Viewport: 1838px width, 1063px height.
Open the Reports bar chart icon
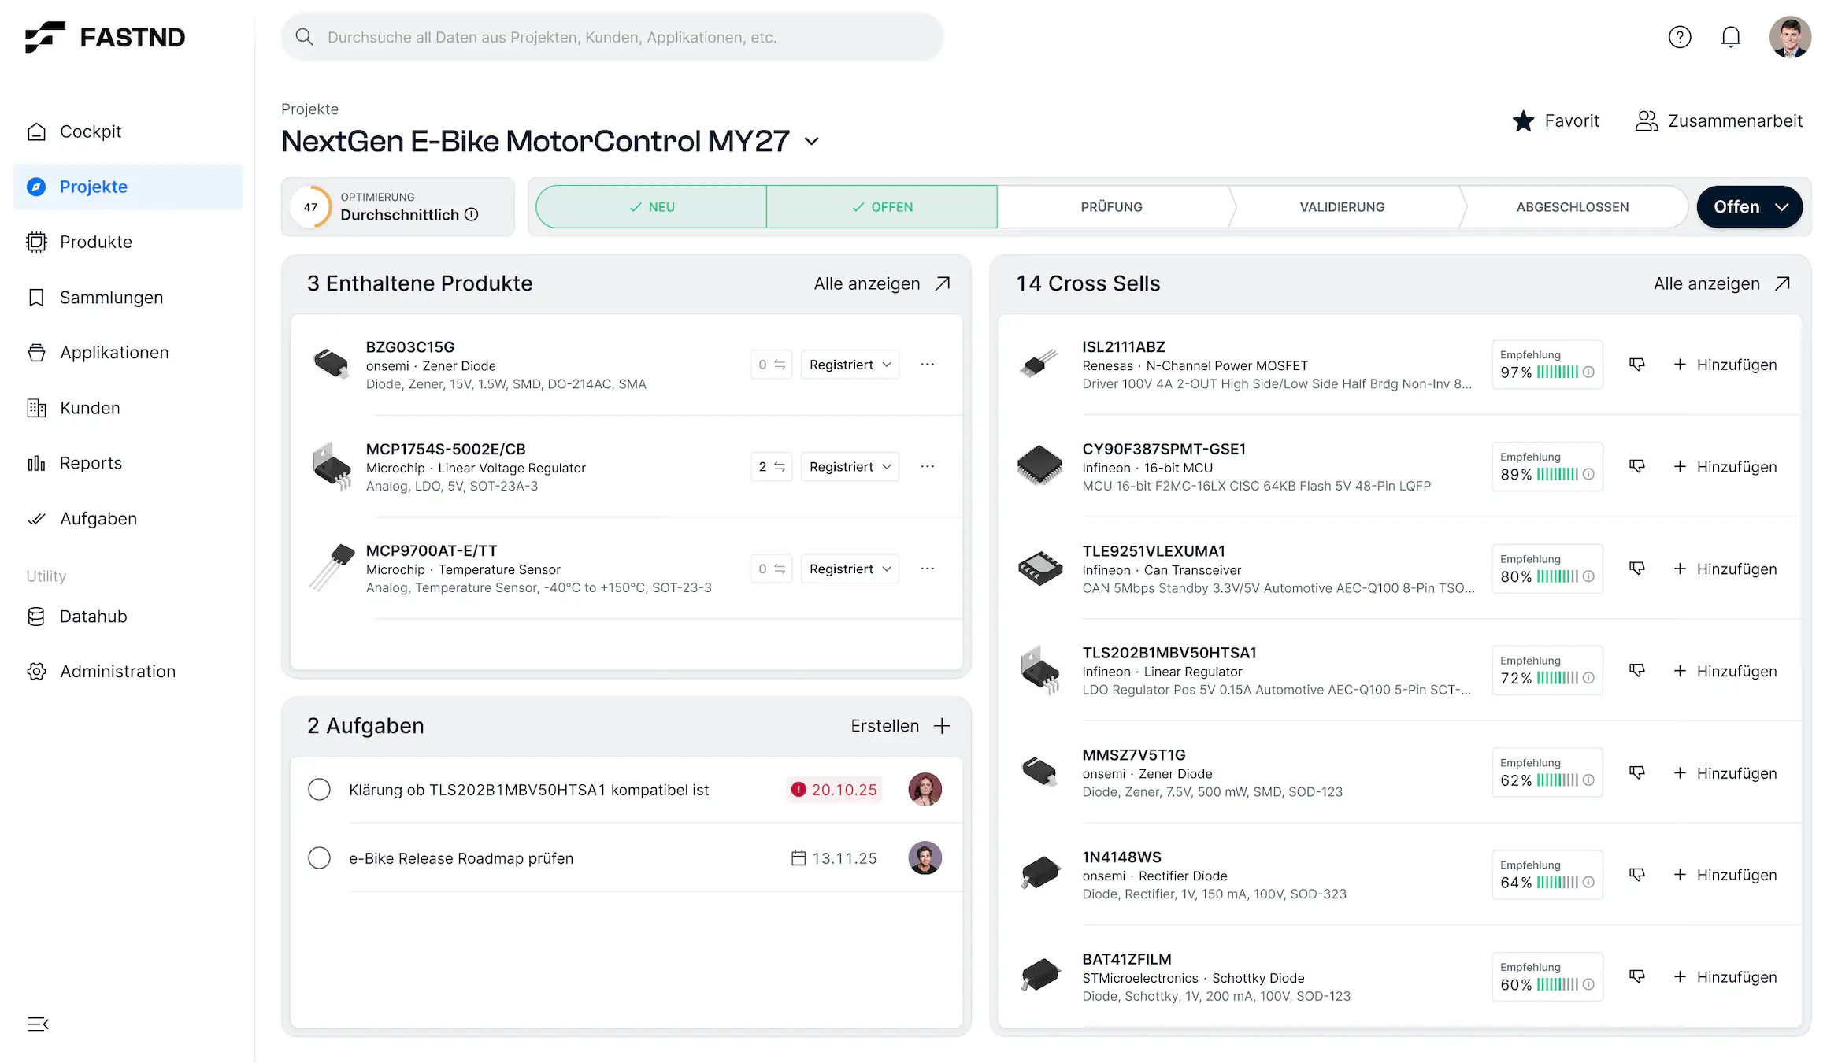[36, 463]
